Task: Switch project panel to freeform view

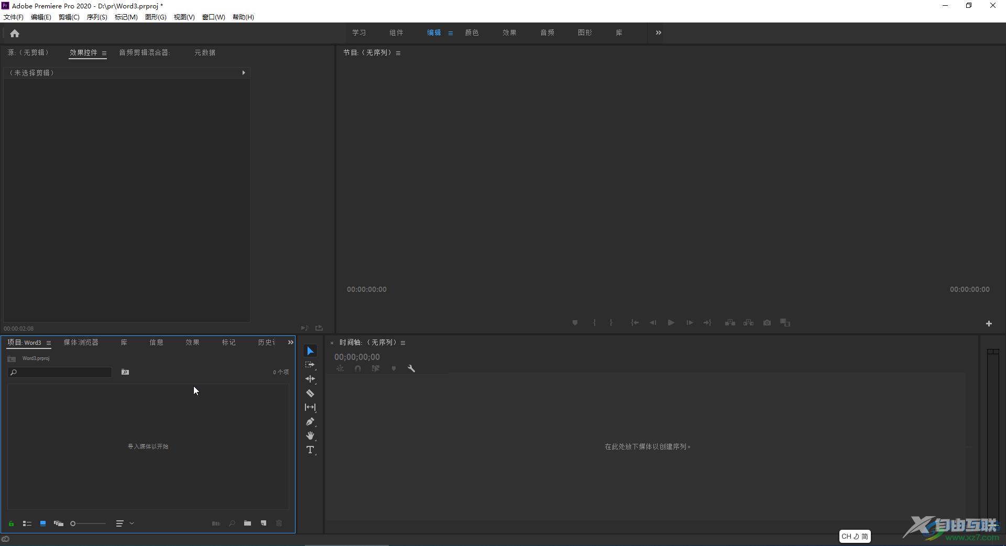Action: [59, 523]
